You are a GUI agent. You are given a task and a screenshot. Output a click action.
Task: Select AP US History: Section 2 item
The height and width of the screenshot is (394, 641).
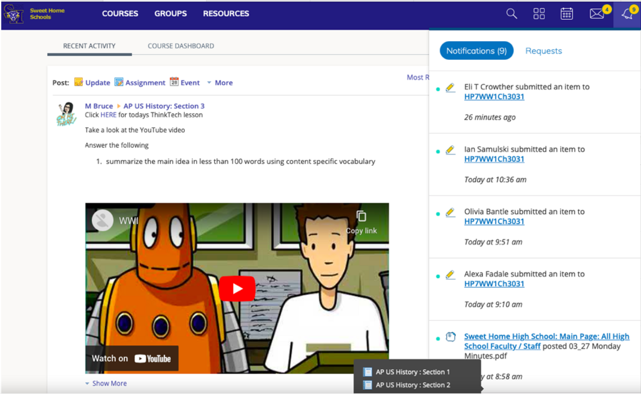(413, 385)
